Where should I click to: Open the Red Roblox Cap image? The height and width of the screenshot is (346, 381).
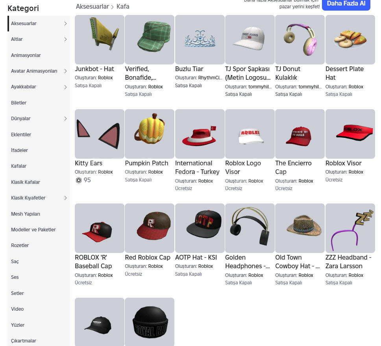click(150, 228)
